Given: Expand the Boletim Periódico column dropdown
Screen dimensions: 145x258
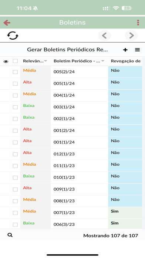Looking at the screenshot, I should point(103,61).
